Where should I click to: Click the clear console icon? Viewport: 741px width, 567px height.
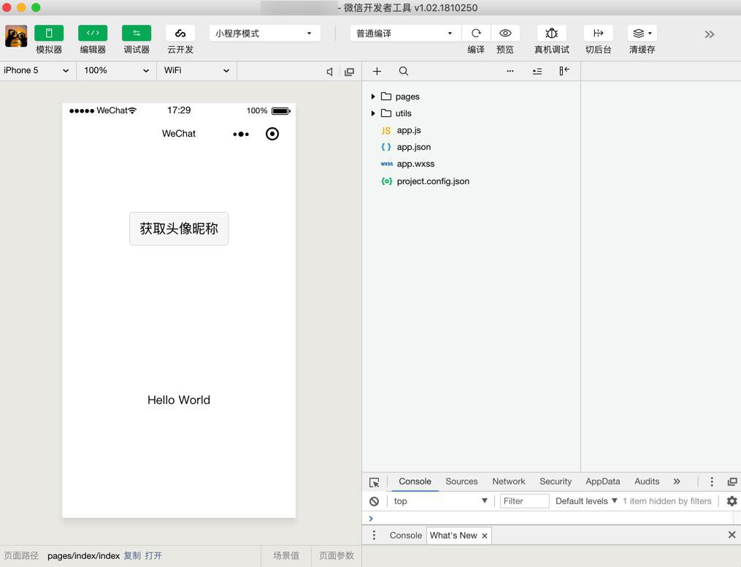coord(375,501)
